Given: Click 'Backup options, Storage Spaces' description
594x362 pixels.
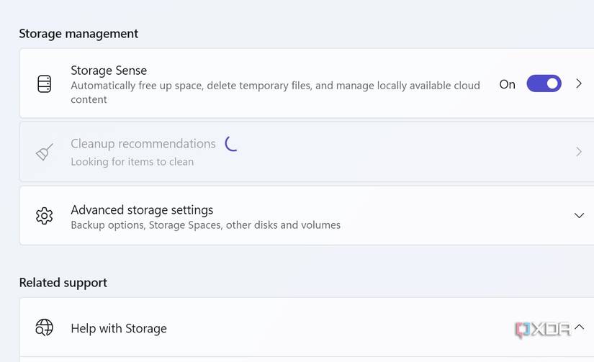Looking at the screenshot, I should [206, 225].
